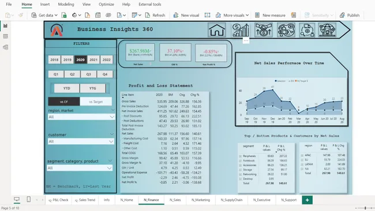The height and width of the screenshot is (211, 375).
Task: Switch to the N_Home page tab
Action: pos(127,200)
